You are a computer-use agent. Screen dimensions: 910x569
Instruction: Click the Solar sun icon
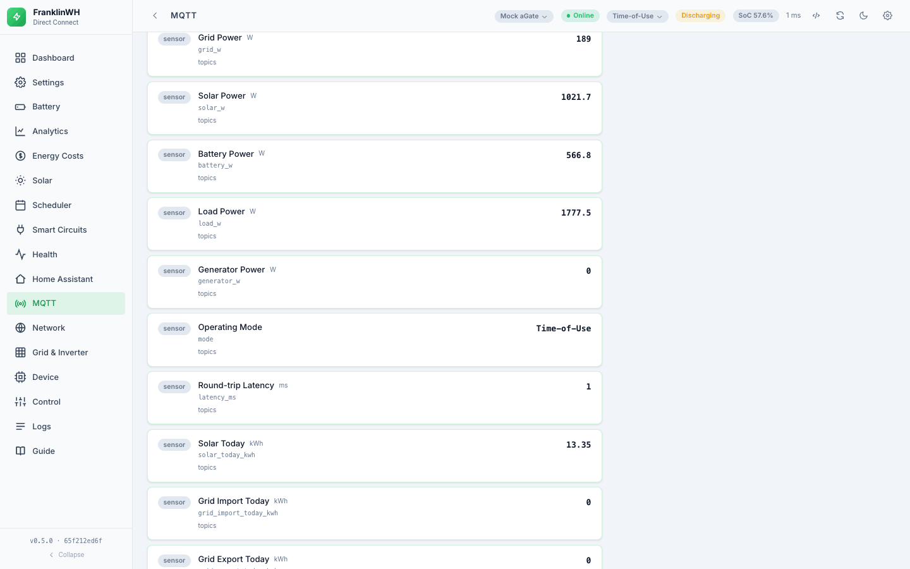[20, 181]
